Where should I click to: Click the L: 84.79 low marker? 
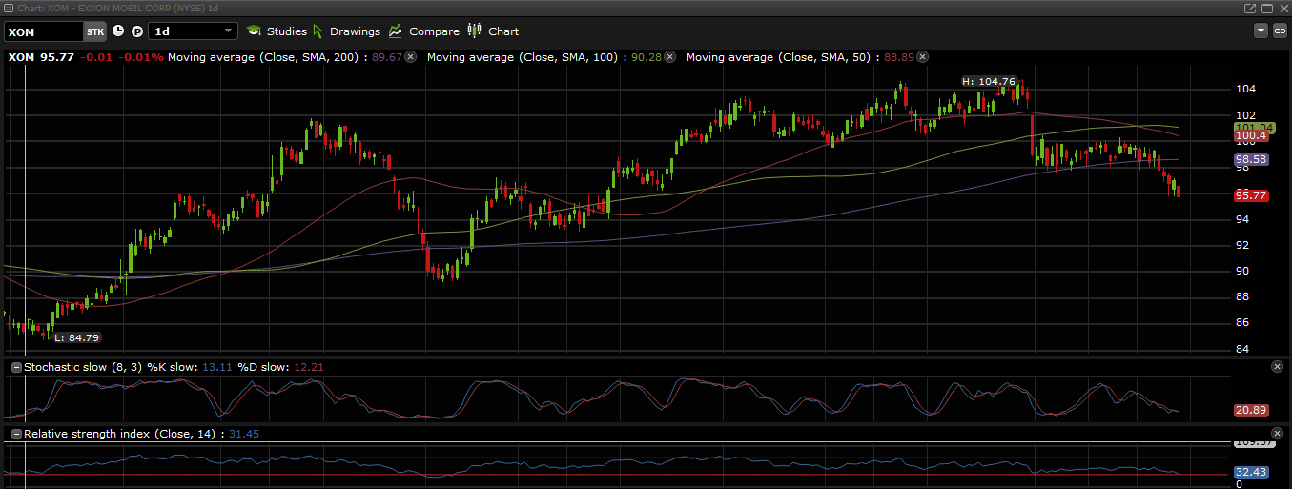(x=76, y=337)
